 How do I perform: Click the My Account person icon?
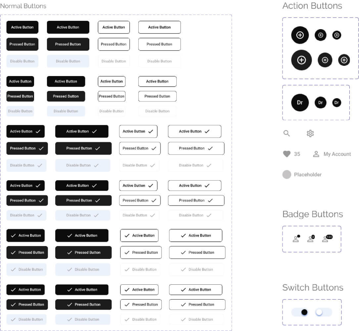[x=316, y=154]
